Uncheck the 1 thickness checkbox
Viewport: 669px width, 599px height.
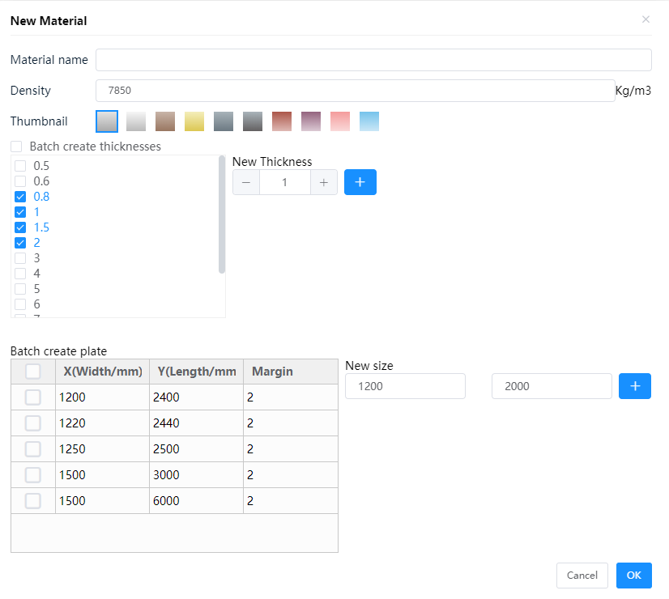click(x=20, y=212)
